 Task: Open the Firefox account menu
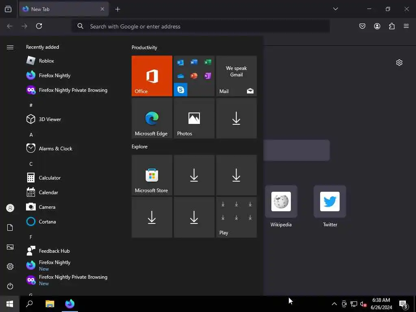[x=377, y=26]
